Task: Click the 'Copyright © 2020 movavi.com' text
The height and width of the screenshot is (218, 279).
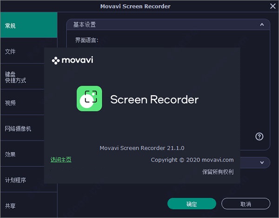Action: click(x=192, y=160)
